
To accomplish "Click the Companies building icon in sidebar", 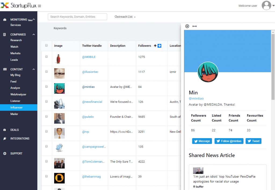I will coord(5,35).
